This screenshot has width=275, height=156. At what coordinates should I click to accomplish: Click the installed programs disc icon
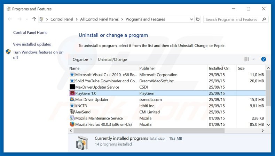[82, 143]
